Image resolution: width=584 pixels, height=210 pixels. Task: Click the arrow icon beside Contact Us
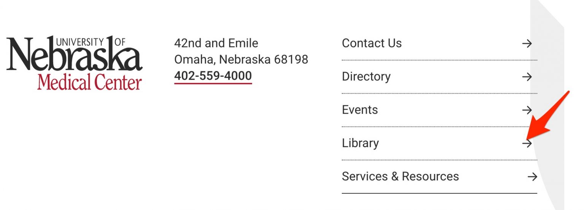527,44
